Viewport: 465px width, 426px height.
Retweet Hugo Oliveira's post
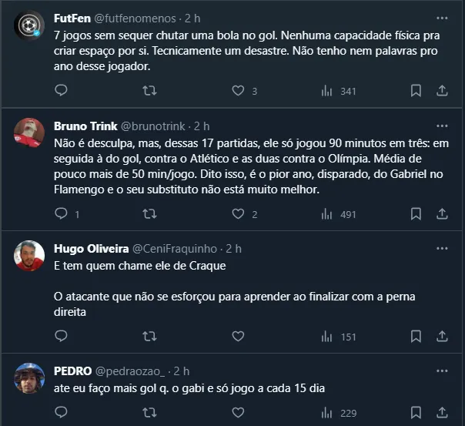click(x=150, y=336)
